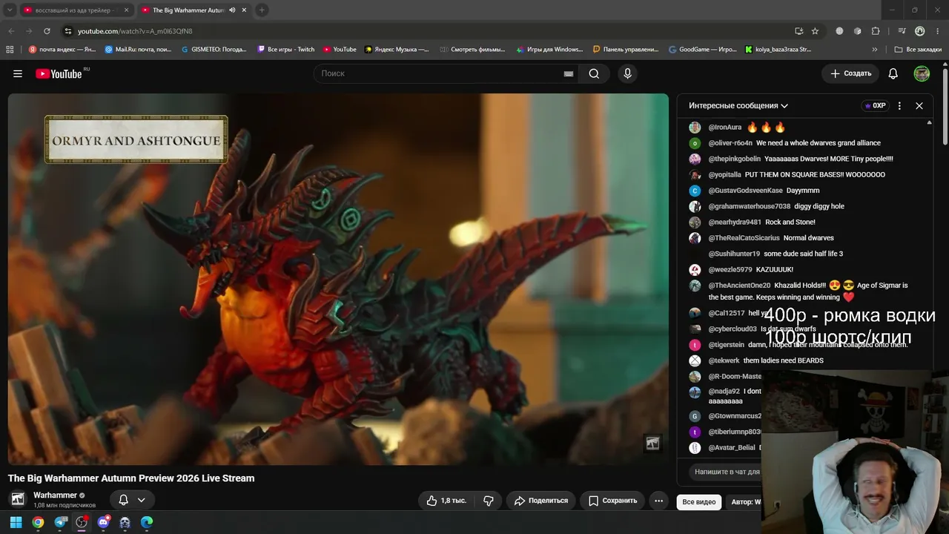Expand the chat mode selector dropdown
The image size is (949, 534).
tap(738, 105)
